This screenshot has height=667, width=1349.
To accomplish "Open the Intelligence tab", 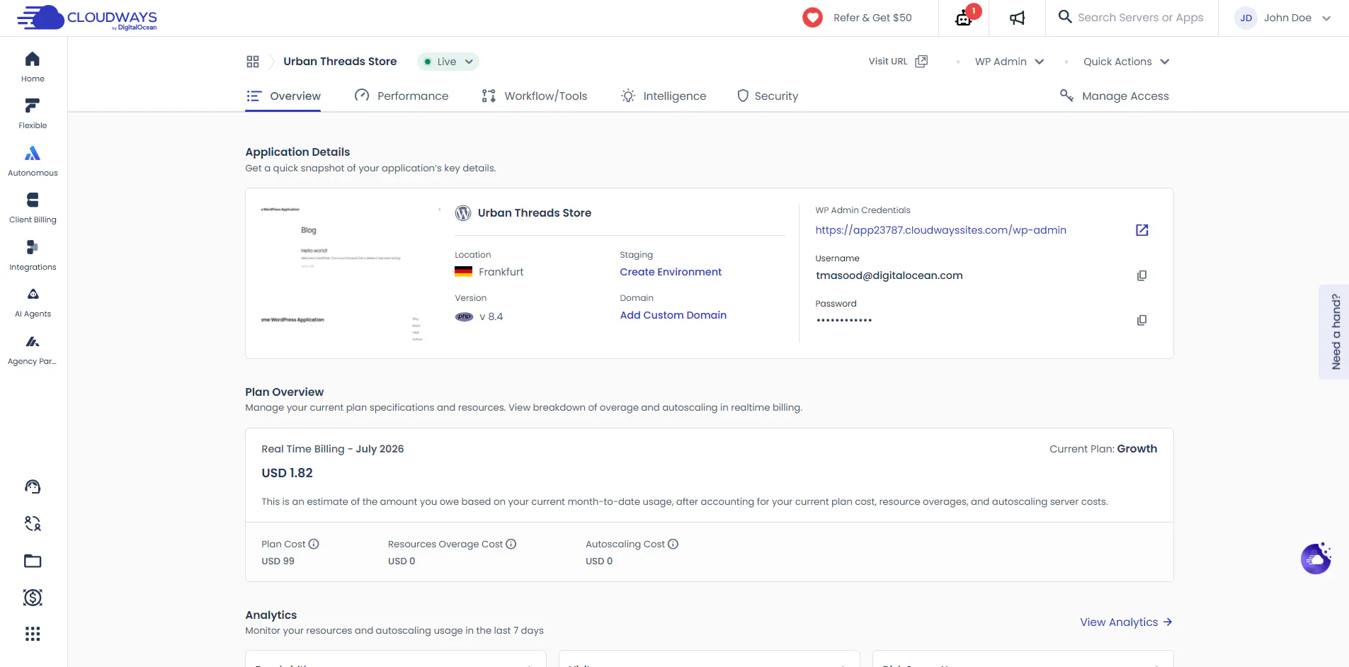I will [x=664, y=96].
